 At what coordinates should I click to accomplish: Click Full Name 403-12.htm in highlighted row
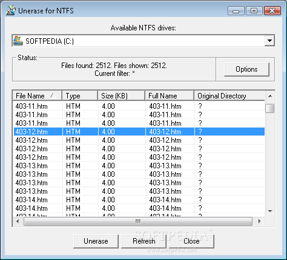[165, 132]
